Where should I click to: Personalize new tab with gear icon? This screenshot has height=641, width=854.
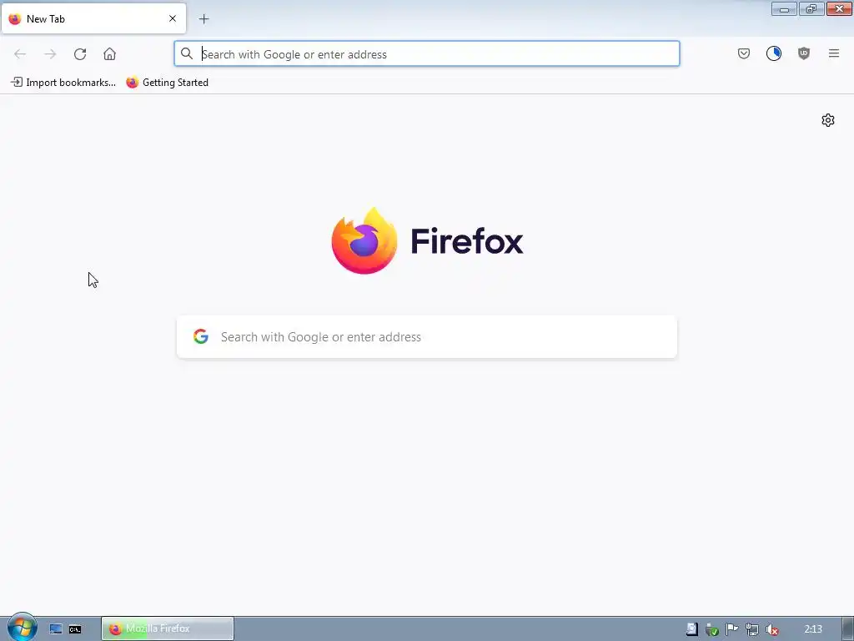pyautogui.click(x=828, y=120)
